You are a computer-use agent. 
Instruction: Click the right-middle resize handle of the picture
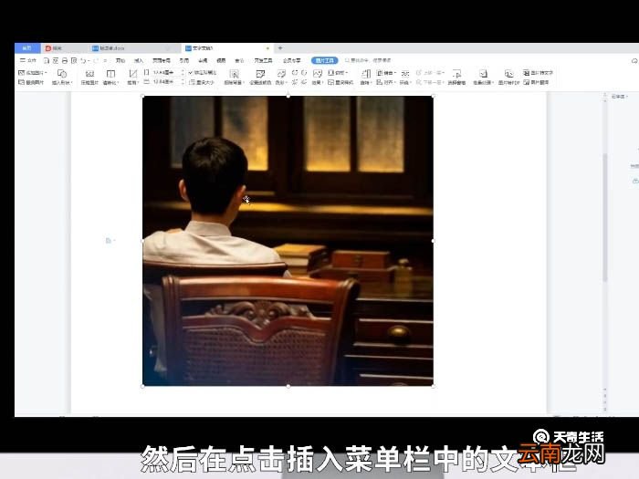(433, 241)
